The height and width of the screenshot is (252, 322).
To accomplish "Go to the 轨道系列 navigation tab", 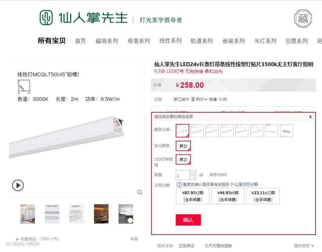I will point(202,41).
